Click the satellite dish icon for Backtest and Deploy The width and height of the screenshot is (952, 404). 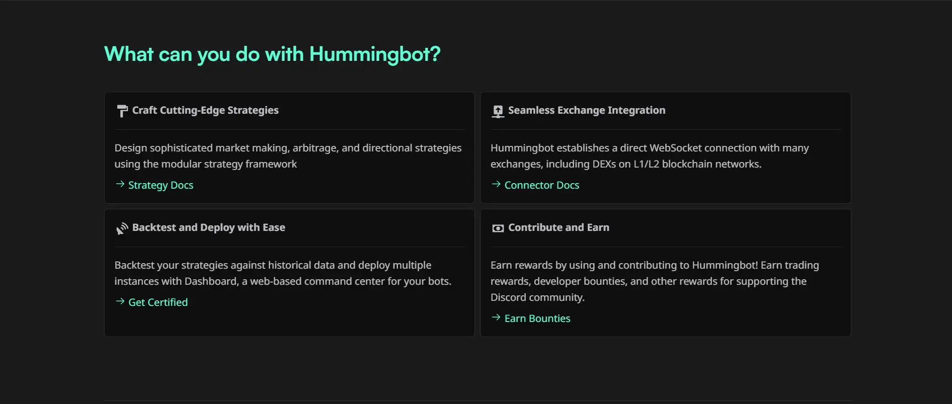[x=122, y=228]
